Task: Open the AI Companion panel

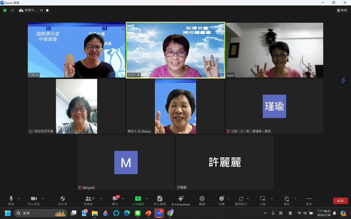Action: coord(181,201)
